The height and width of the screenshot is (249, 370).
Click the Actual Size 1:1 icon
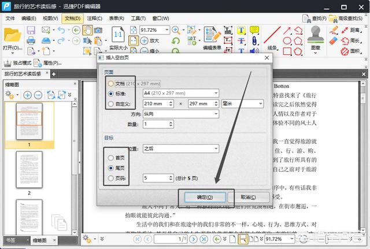click(x=118, y=35)
